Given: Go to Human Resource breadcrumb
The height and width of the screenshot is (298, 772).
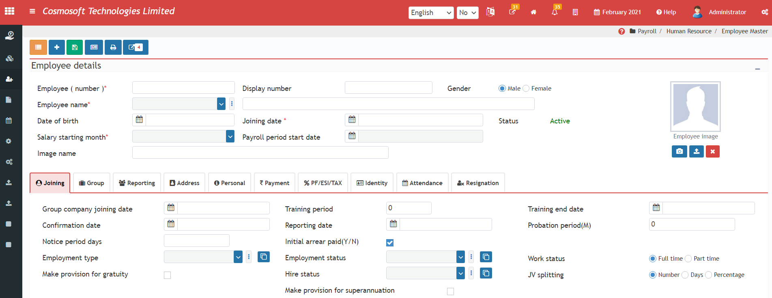Looking at the screenshot, I should pyautogui.click(x=689, y=31).
